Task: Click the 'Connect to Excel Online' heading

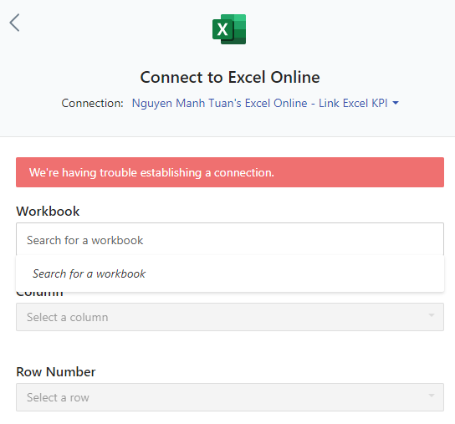Action: (x=230, y=77)
